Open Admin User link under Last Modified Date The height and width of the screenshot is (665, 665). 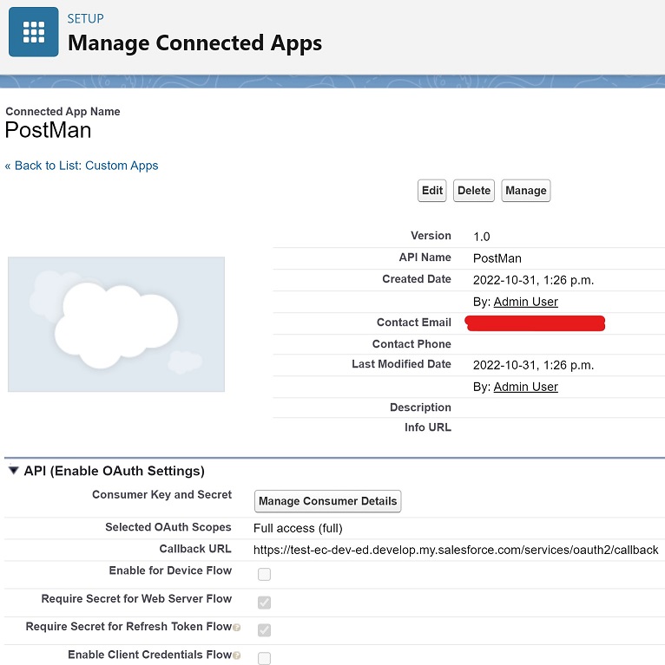point(525,387)
